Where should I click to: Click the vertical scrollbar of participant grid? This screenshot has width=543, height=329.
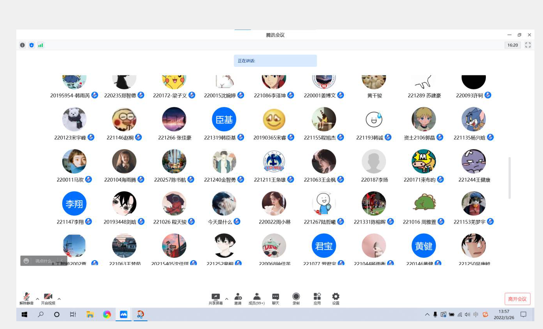[x=510, y=178]
